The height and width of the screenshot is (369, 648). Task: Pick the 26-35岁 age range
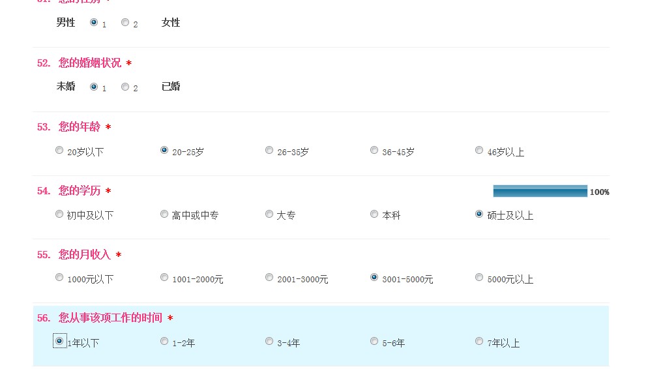(269, 150)
